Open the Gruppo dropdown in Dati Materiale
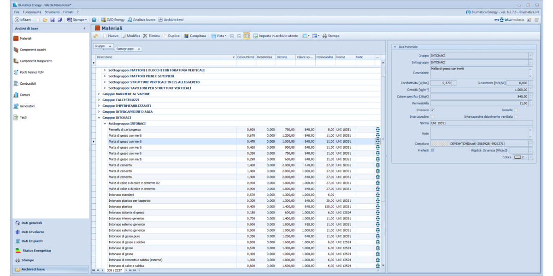Screen dimensions: 553x276 tap(530, 56)
